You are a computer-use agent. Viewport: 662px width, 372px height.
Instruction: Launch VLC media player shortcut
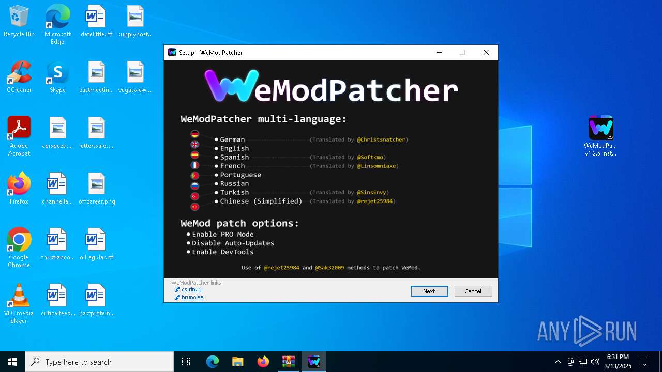[19, 304]
